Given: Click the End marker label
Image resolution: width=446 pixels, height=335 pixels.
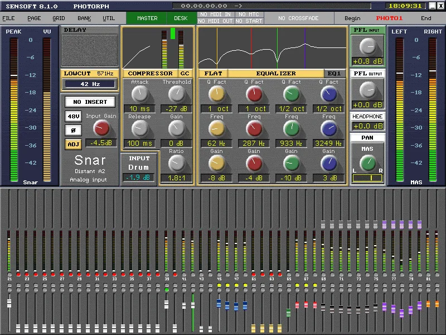Looking at the screenshot, I should click(426, 18).
